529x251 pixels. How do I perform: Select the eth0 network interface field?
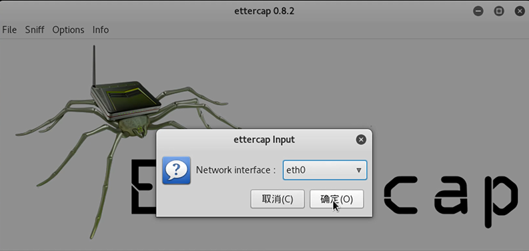(x=325, y=170)
